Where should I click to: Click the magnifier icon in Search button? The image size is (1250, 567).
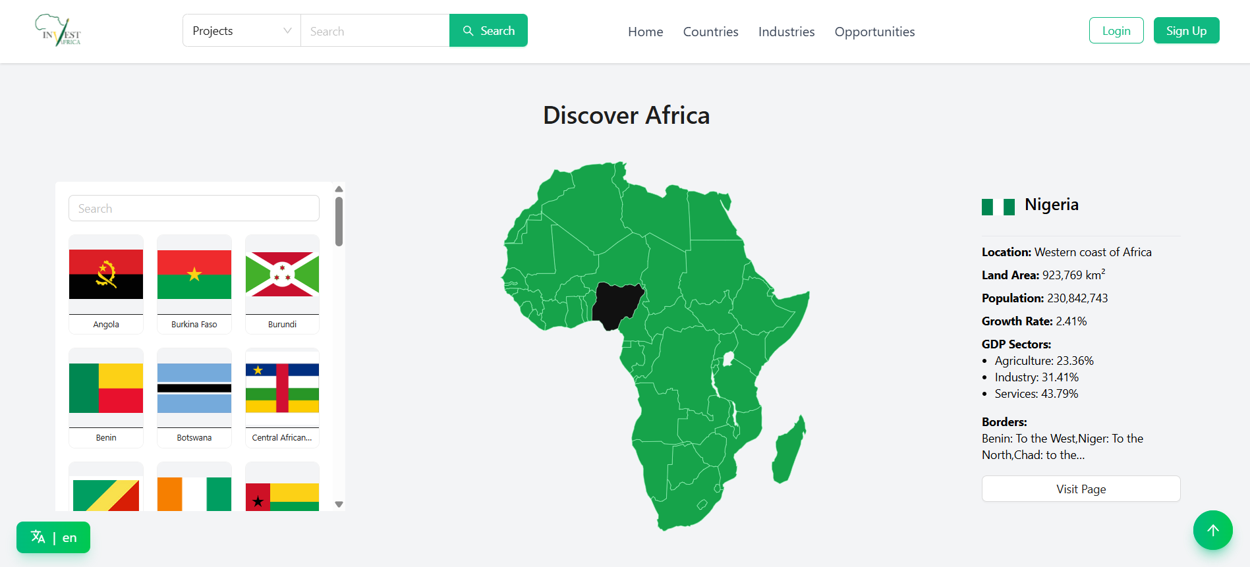[x=469, y=31]
